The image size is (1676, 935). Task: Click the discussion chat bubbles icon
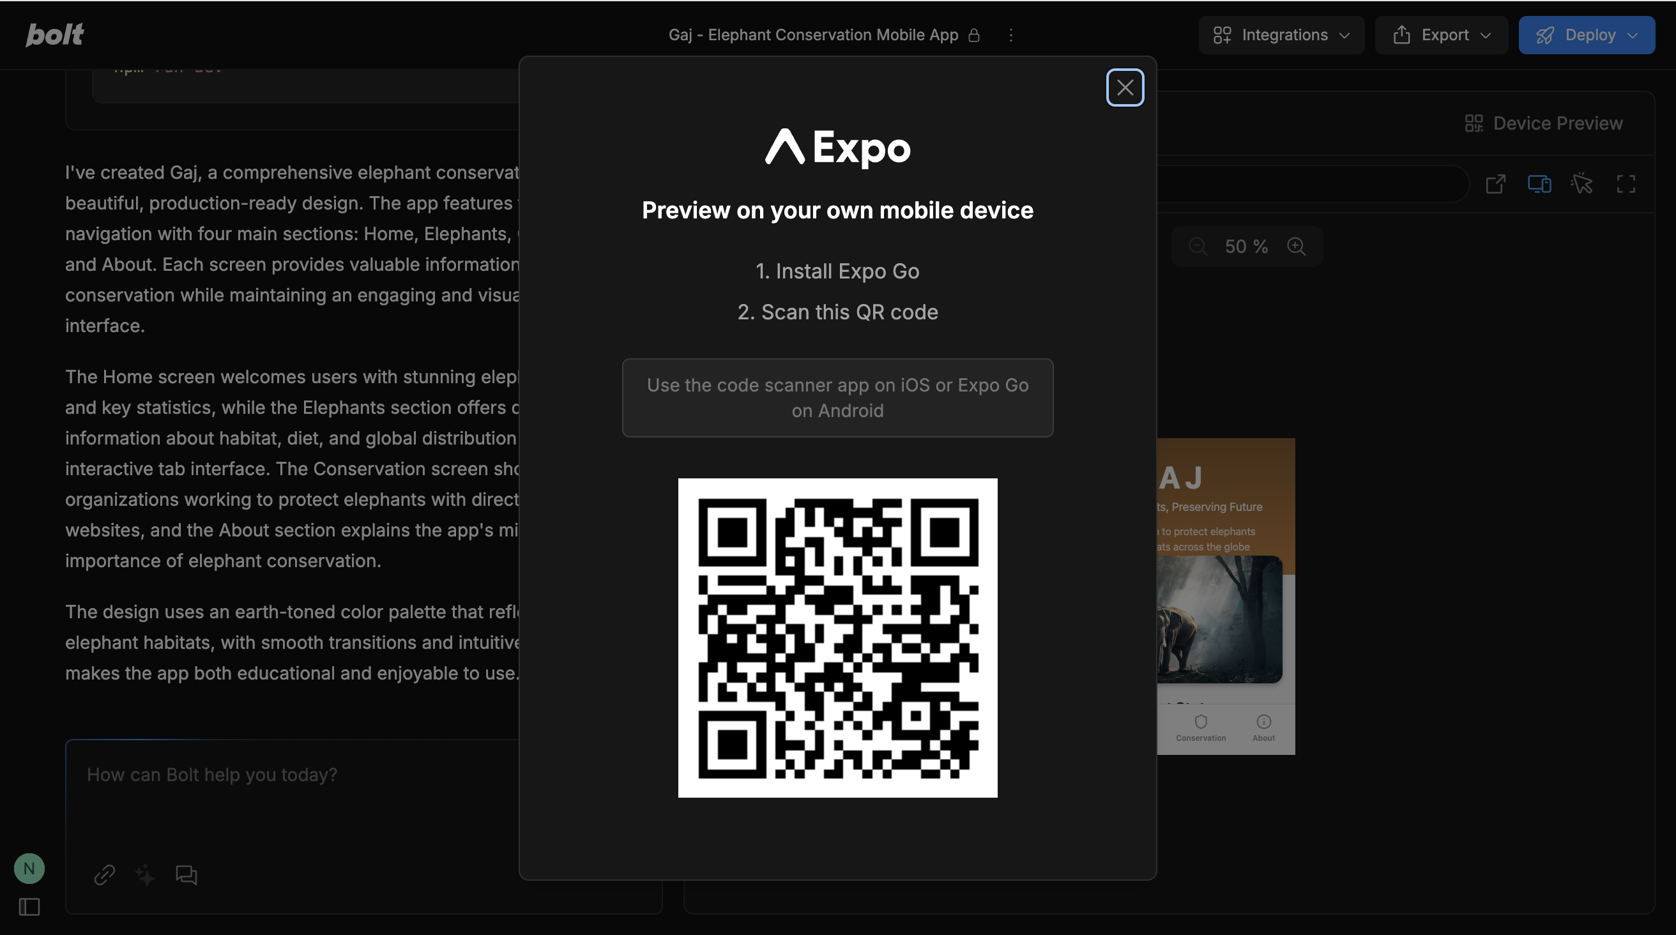coord(186,874)
